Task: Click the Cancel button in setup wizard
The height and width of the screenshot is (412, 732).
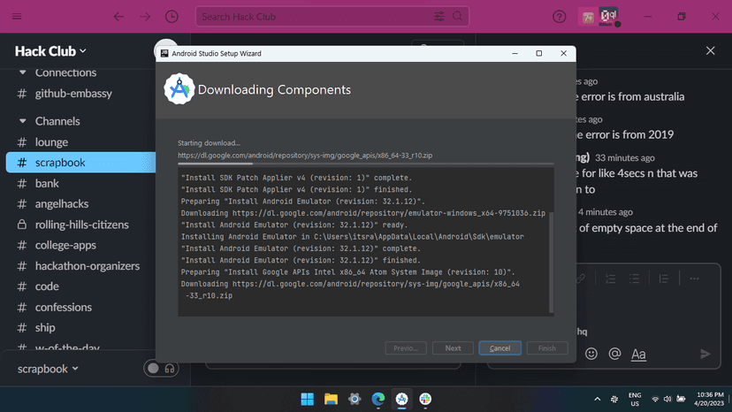Action: (499, 348)
